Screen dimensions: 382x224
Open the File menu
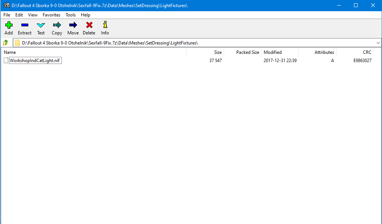tap(7, 15)
